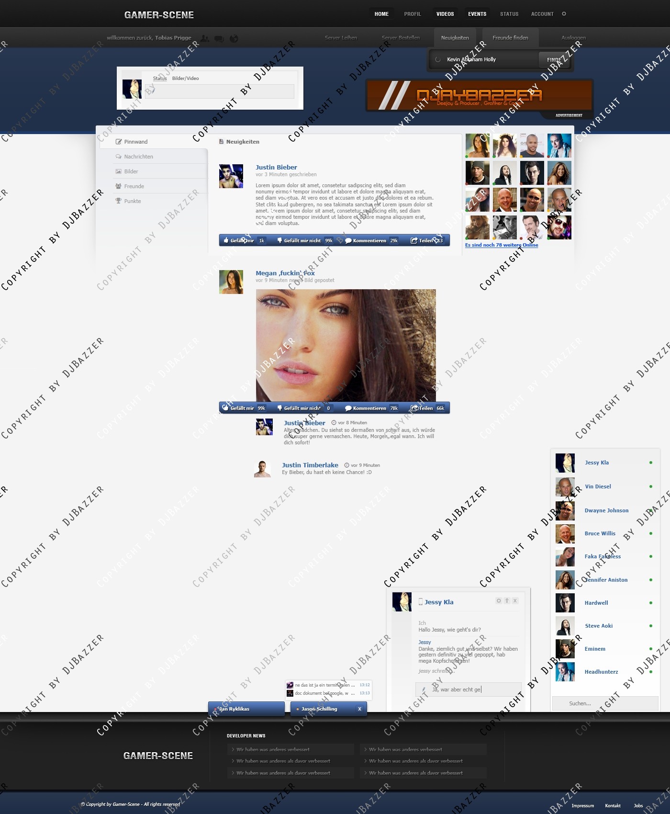Close the Jason Schilling chat tab
The width and height of the screenshot is (670, 814).
point(359,709)
